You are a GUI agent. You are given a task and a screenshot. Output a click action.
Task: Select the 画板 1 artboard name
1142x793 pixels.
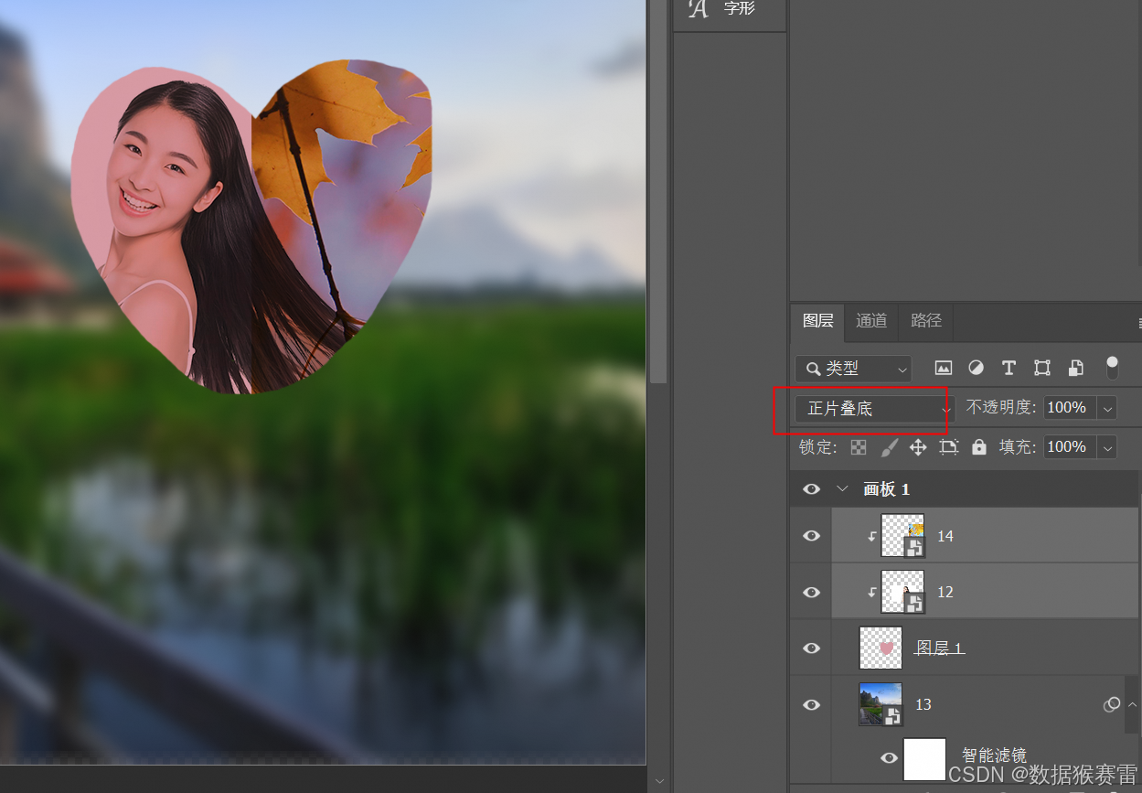[886, 489]
